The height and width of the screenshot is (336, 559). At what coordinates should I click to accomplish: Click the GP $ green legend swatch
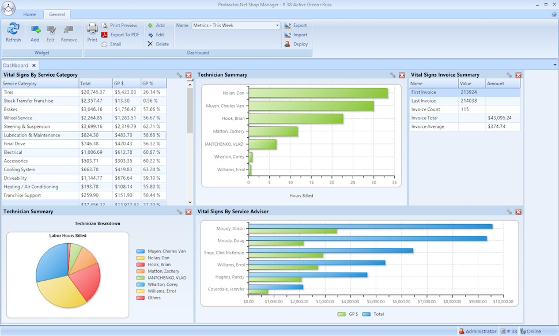click(342, 314)
